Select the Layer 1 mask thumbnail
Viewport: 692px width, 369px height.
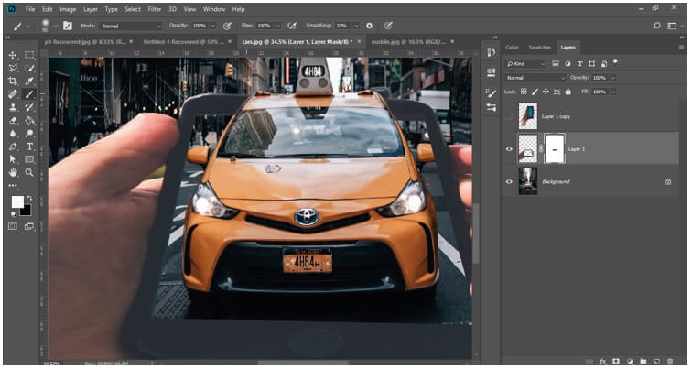tap(555, 148)
